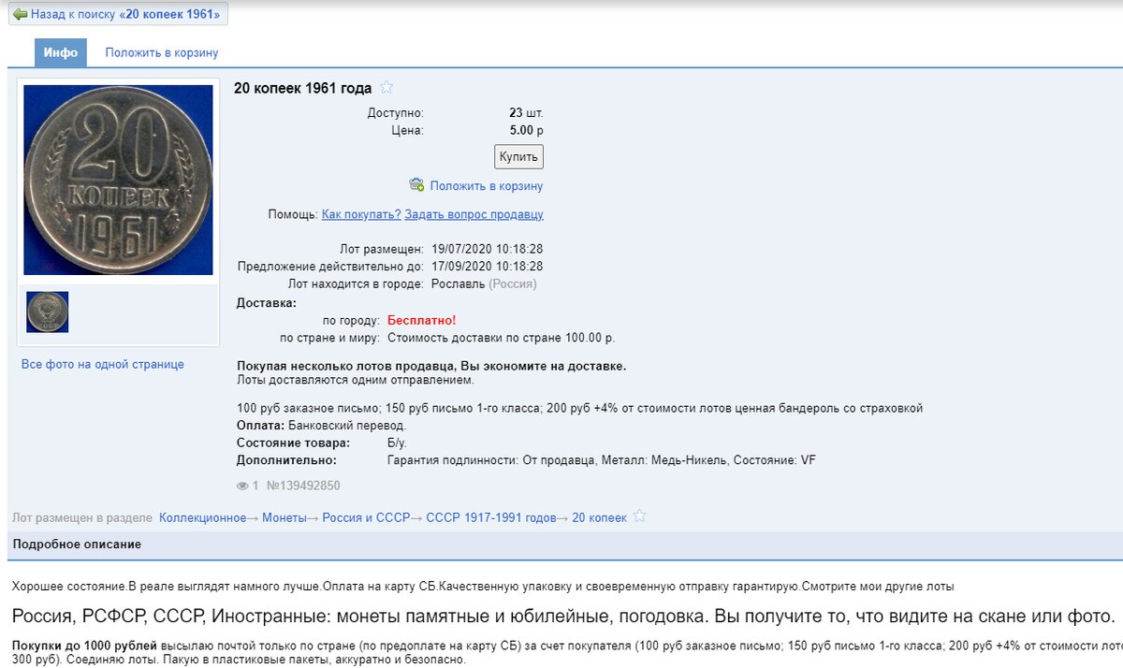The image size is (1123, 668).
Task: Click the lot number №139492850
Action: click(x=303, y=486)
